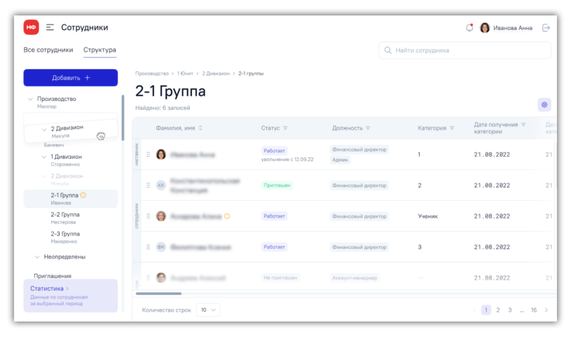Collapse the Неопределены chevron
Screen dimensions: 571x337
(37, 257)
